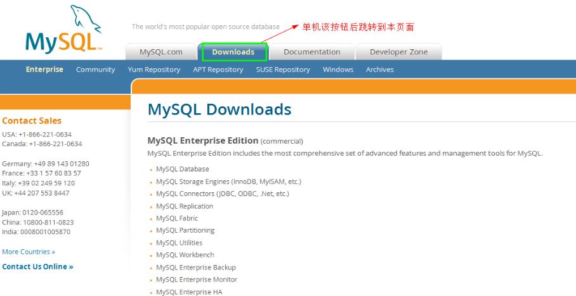Screen dimensions: 576x296
Task: Open the MySQL Enterprise HA item
Action: pyautogui.click(x=189, y=292)
